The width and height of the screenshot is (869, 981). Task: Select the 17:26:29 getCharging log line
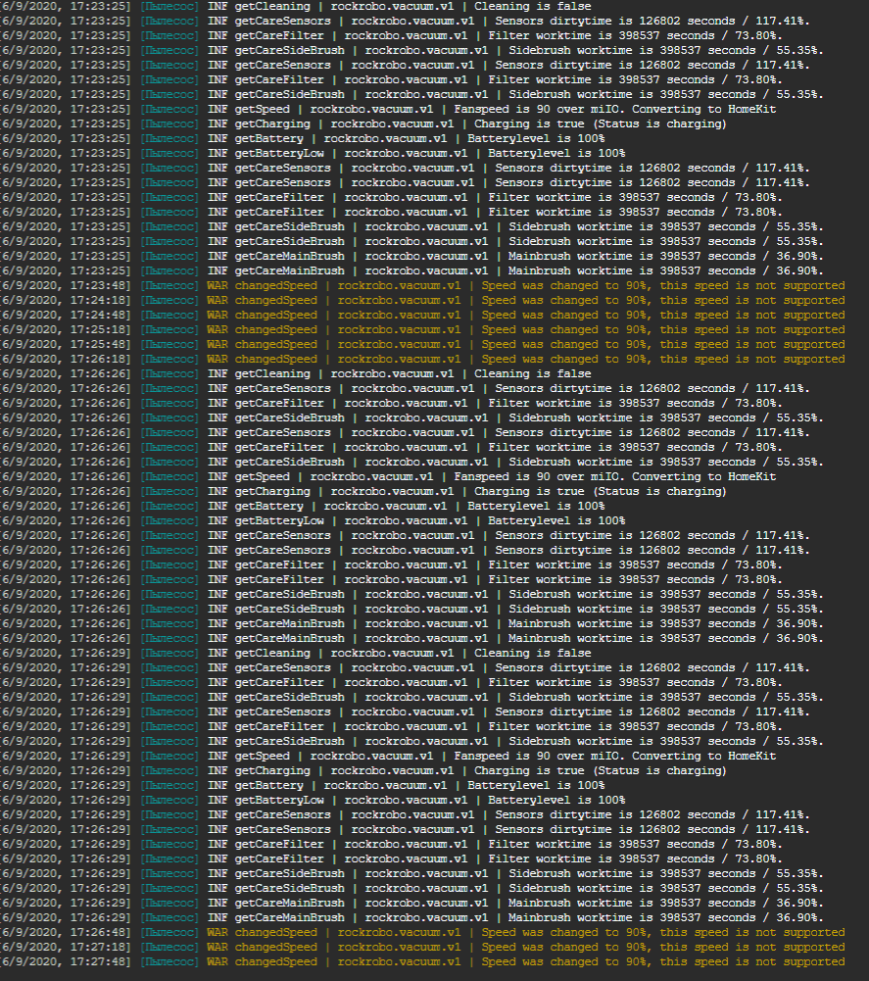(x=362, y=770)
